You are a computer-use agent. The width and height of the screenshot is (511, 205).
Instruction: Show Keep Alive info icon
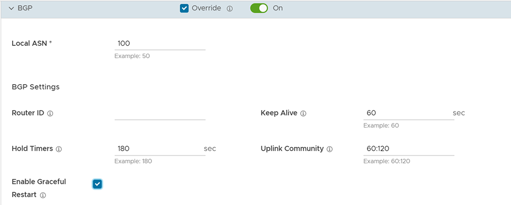[x=303, y=114]
